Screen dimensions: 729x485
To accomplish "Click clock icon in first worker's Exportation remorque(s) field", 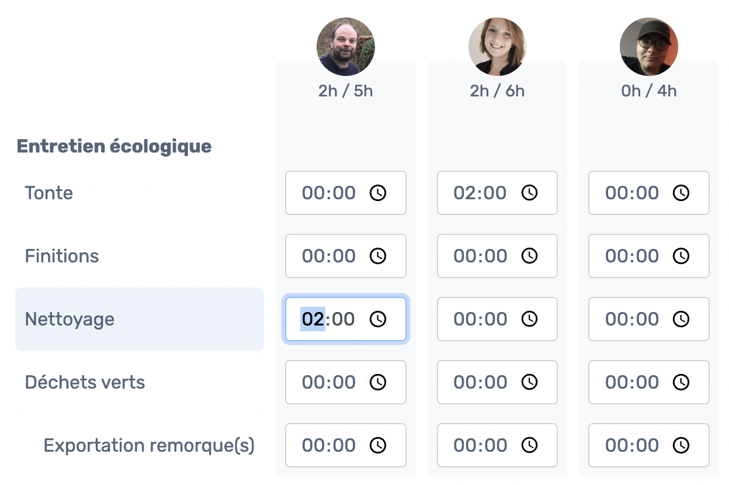I will [378, 445].
